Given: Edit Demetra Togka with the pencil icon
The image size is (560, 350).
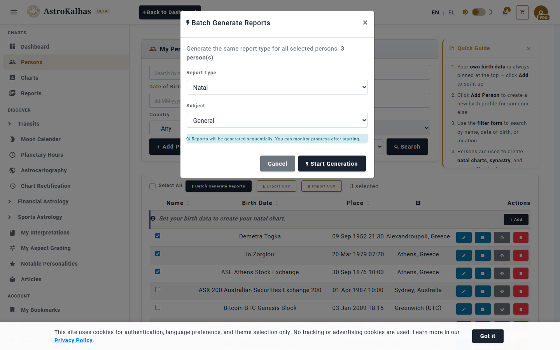Looking at the screenshot, I should [464, 238].
